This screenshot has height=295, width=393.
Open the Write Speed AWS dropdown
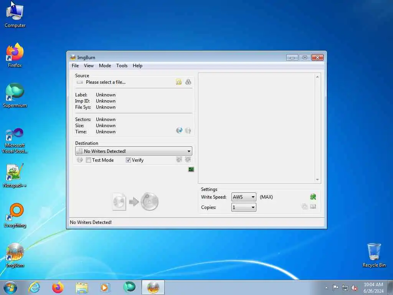pos(244,197)
